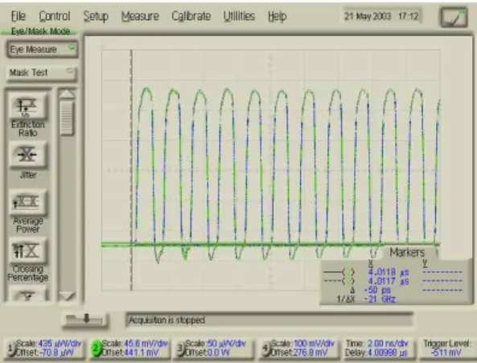This screenshot has width=477, height=363.
Task: Click the Extinction Ratio measurement icon
Action: pos(27,107)
